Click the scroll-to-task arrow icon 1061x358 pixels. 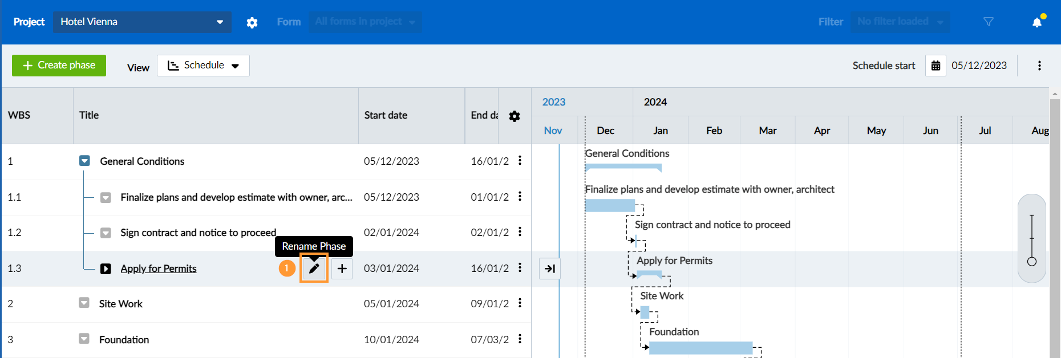[550, 268]
